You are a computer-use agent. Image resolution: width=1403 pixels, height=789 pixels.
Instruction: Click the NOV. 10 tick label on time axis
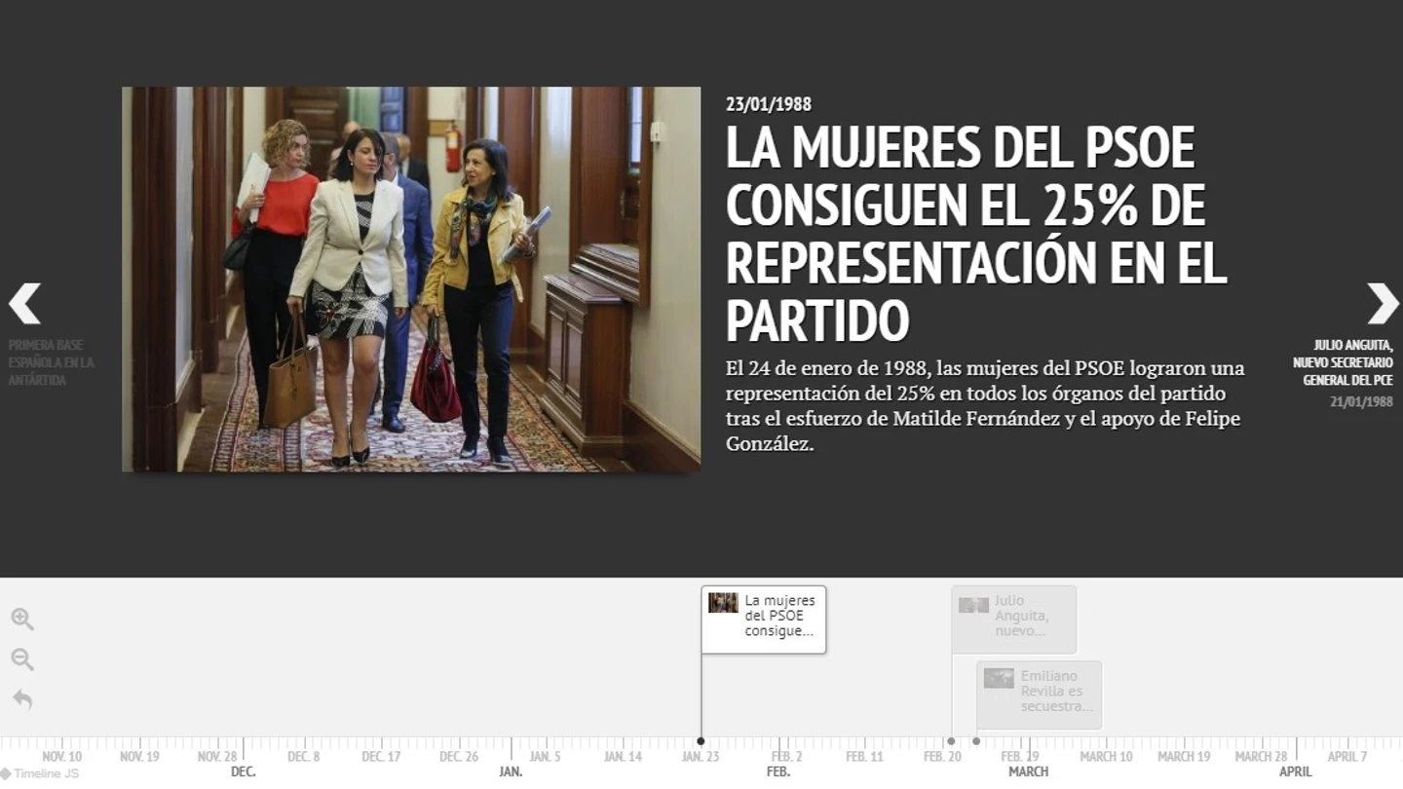click(x=62, y=757)
